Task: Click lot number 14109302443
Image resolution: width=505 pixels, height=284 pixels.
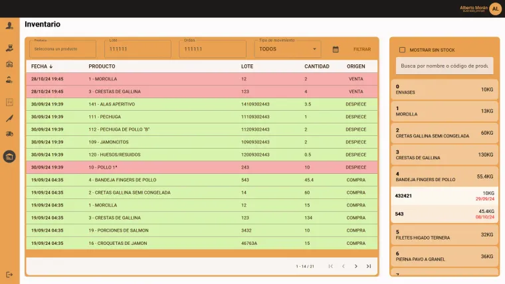Action: pyautogui.click(x=255, y=104)
